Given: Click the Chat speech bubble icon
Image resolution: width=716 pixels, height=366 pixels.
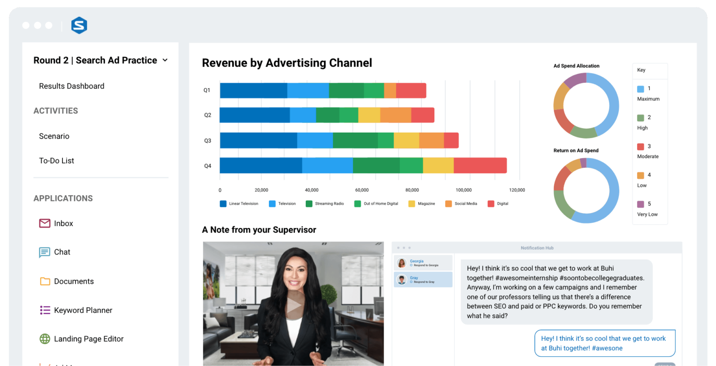Looking at the screenshot, I should 45,252.
